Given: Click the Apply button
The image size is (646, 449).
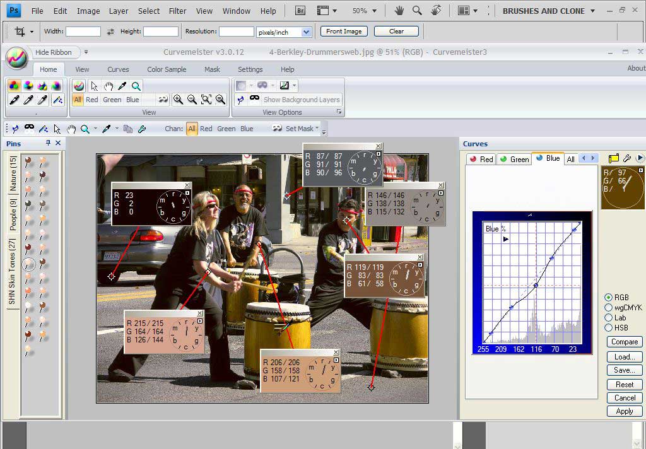Looking at the screenshot, I should (x=624, y=411).
